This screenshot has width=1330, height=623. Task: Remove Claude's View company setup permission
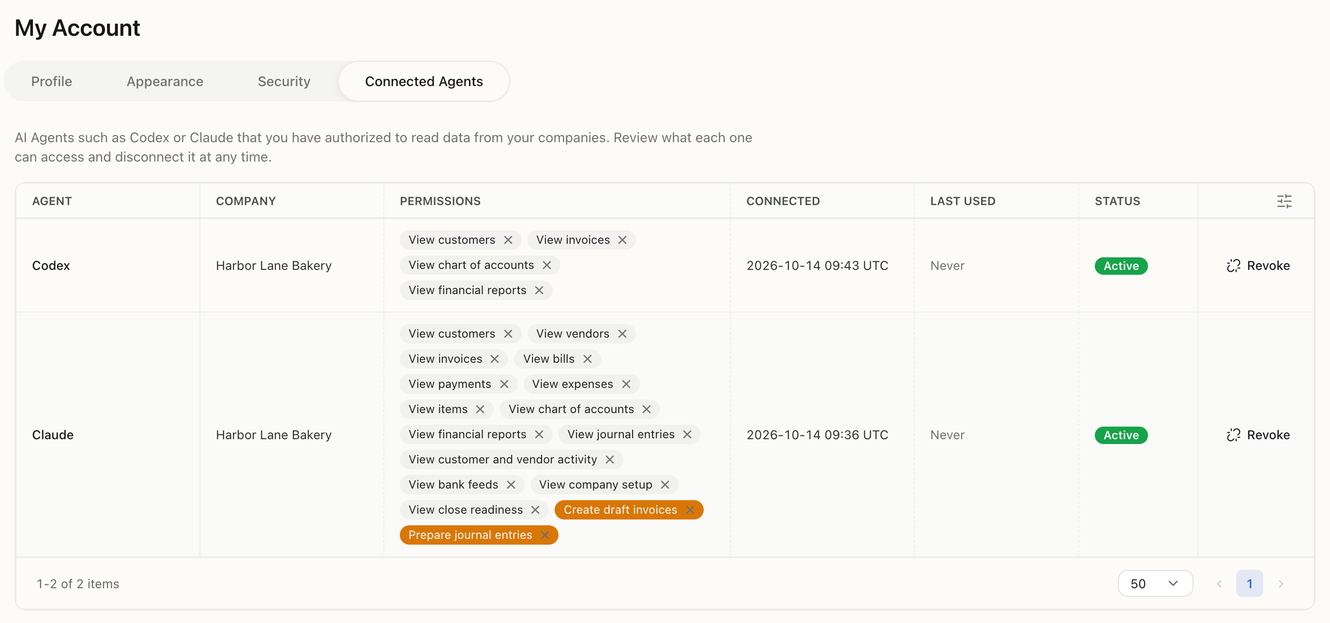(x=665, y=485)
